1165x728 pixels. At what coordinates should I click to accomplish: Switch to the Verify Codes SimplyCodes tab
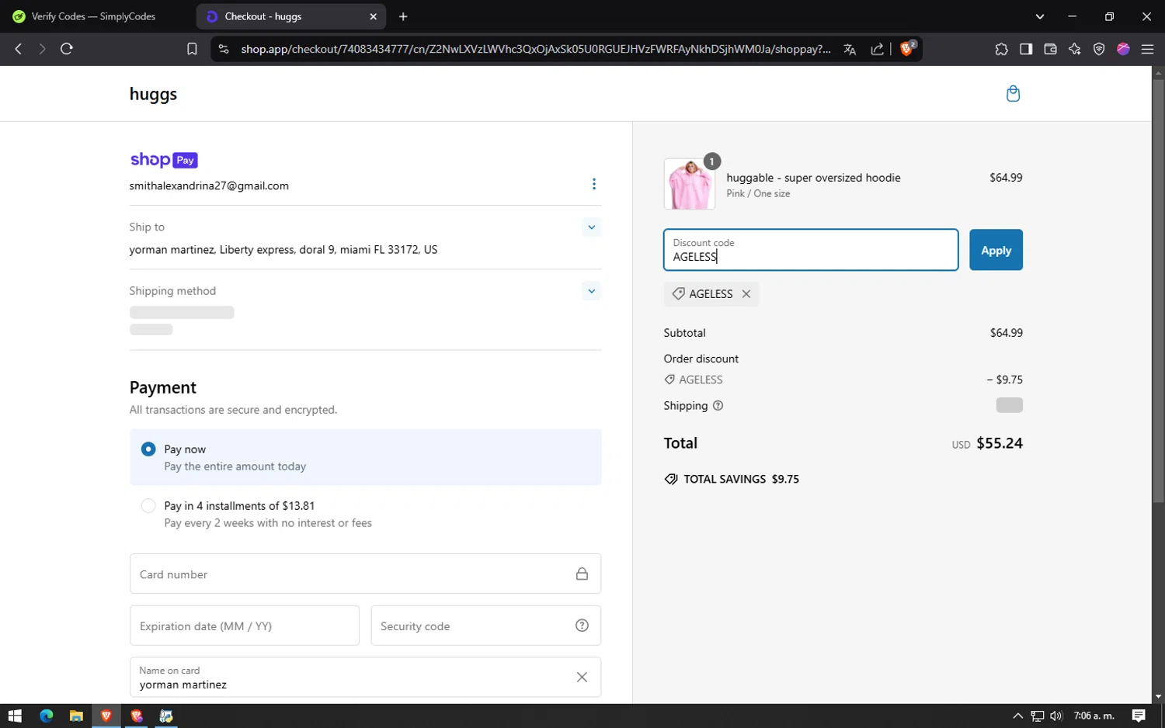point(94,16)
